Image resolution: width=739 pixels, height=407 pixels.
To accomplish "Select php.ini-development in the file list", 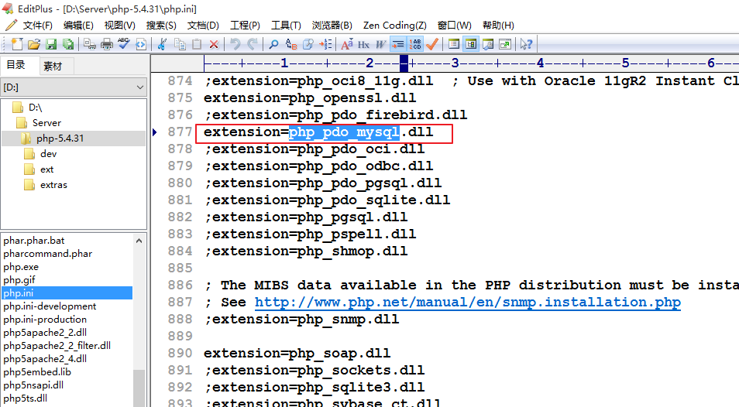I will (50, 306).
